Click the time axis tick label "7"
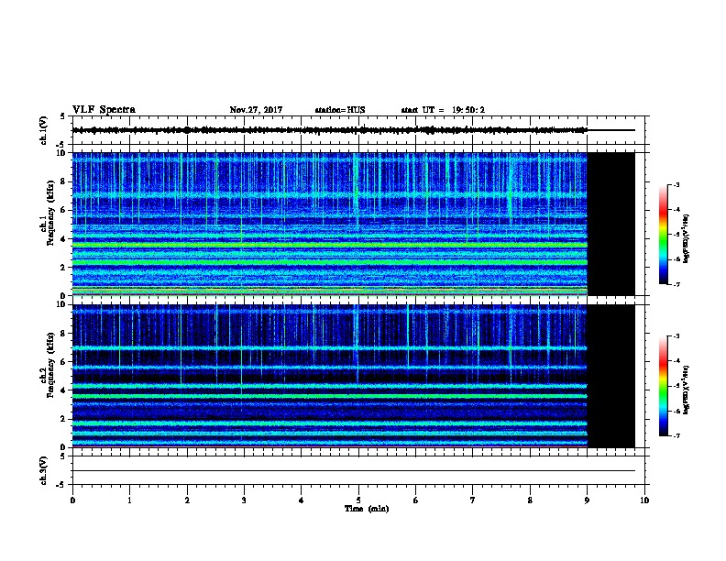Image resolution: width=726 pixels, height=561 pixels. [473, 500]
